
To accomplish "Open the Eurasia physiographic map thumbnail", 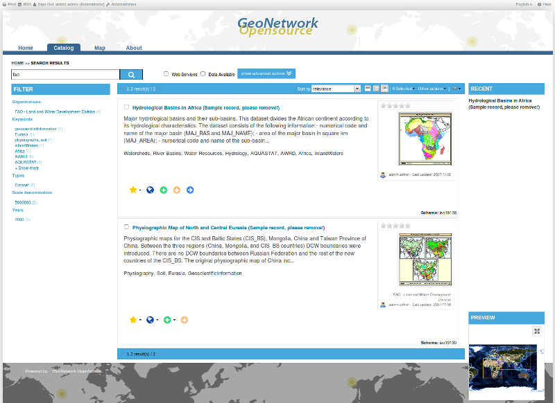I will pyautogui.click(x=425, y=259).
